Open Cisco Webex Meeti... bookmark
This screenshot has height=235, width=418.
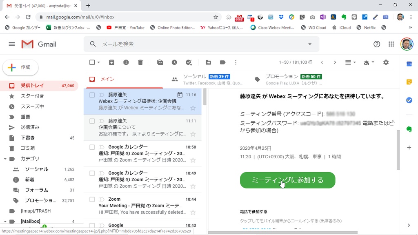point(272,27)
